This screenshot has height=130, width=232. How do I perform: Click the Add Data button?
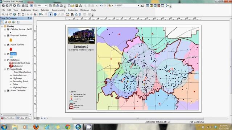pos(110,6)
